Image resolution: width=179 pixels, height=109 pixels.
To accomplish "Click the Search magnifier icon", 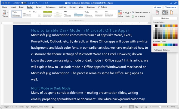I will (171, 3).
